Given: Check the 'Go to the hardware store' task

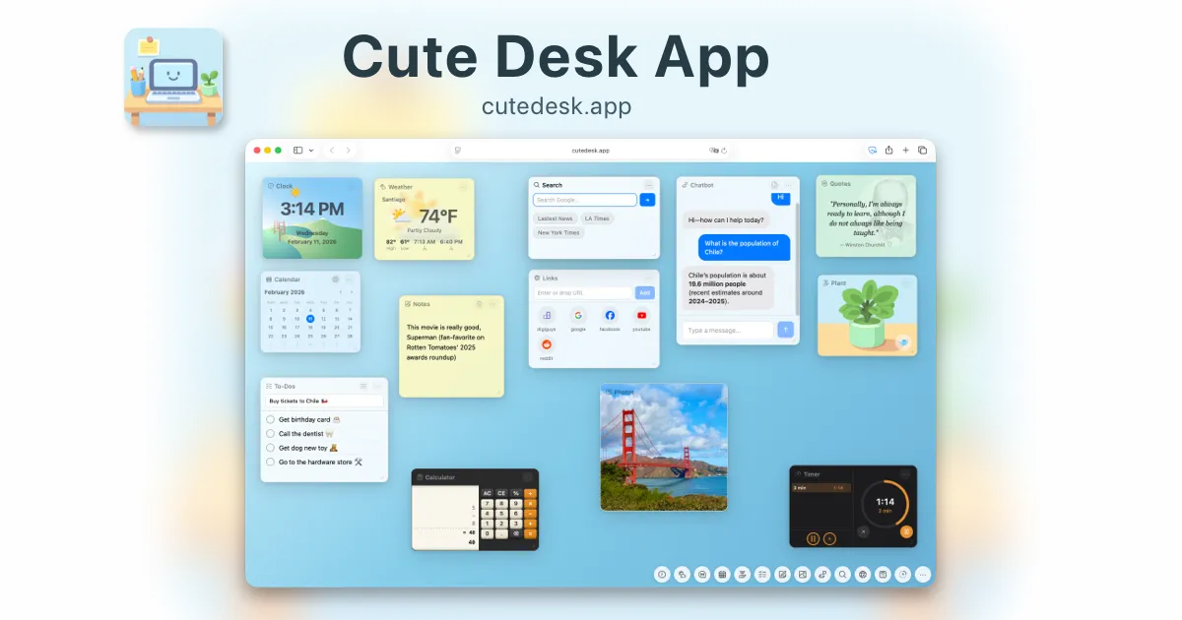Looking at the screenshot, I should [270, 463].
